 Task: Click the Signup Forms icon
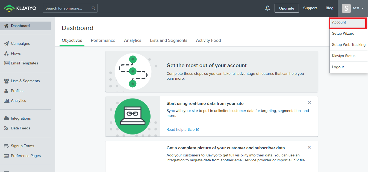pos(7,146)
